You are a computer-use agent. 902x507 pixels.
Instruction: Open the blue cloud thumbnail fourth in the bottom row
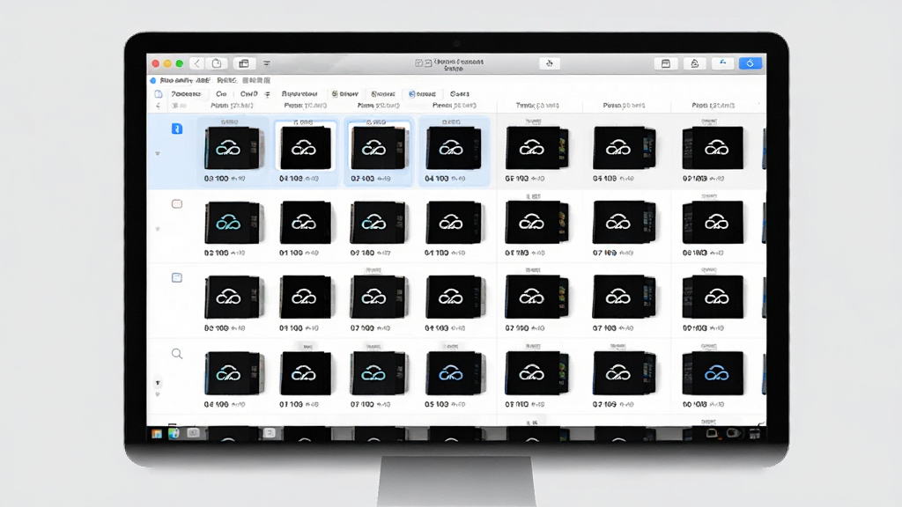point(455,373)
